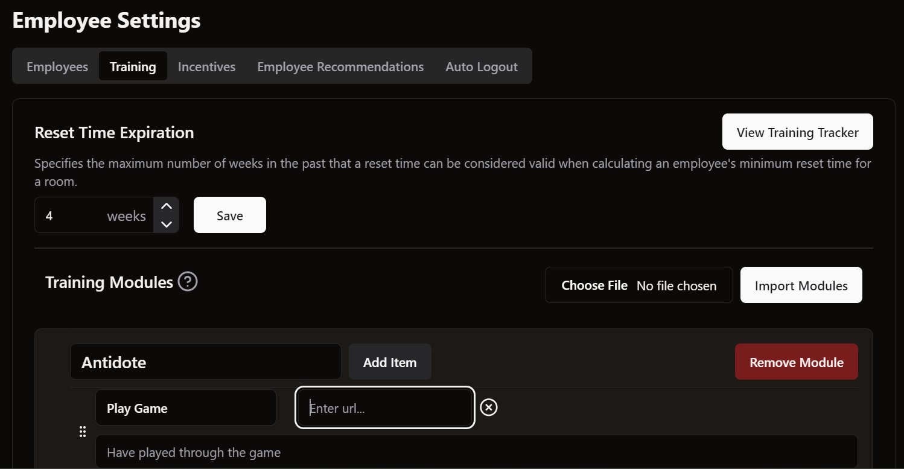904x469 pixels.
Task: Select the Auto Logout tab
Action: point(482,66)
